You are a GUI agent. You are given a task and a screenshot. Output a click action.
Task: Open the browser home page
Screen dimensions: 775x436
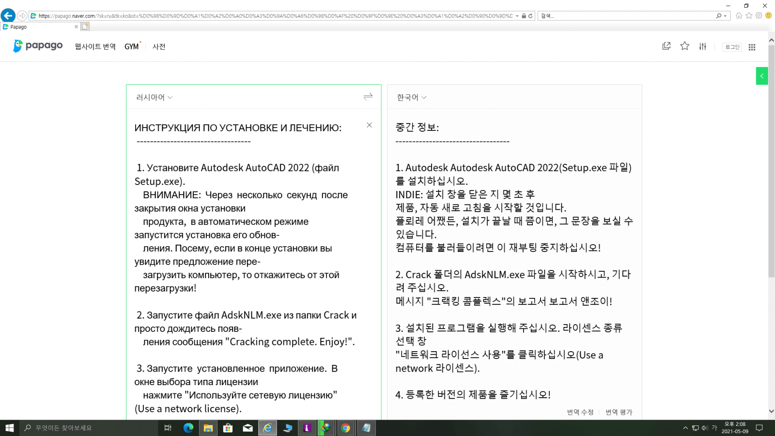click(x=739, y=16)
